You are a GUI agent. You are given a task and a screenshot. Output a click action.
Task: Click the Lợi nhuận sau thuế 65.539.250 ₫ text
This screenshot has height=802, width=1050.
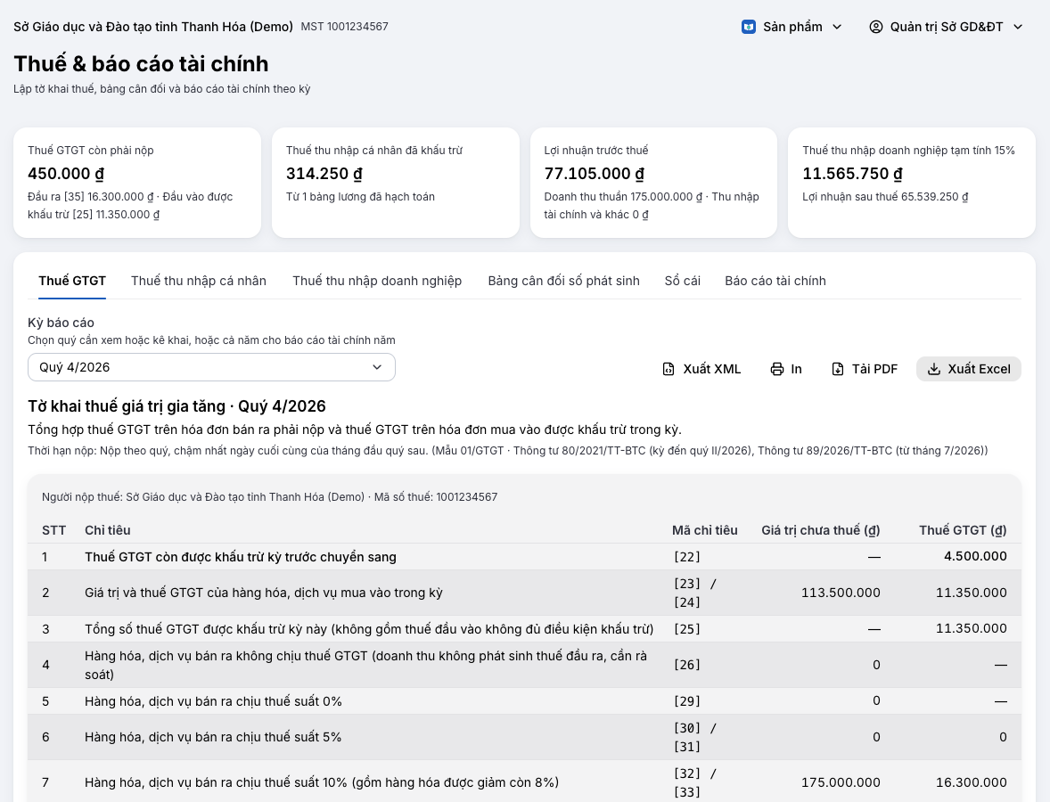[885, 197]
